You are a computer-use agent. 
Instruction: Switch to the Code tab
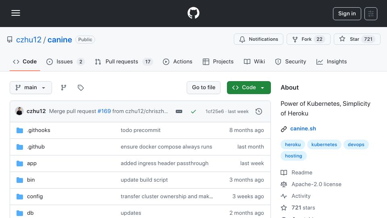point(25,61)
